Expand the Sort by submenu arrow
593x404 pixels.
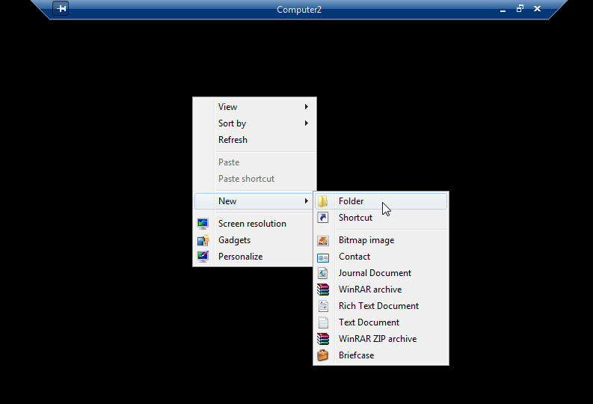tap(307, 123)
